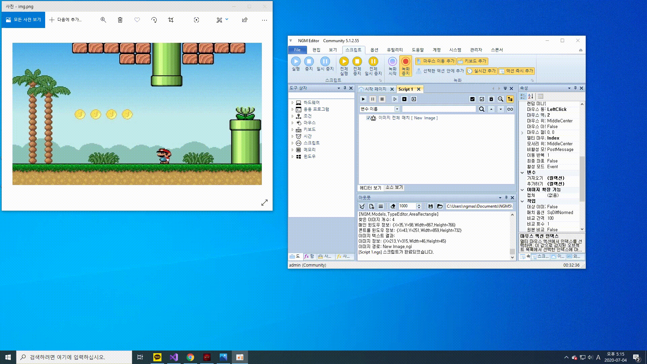Click the magnifier search icon in script toolbar
The height and width of the screenshot is (364, 647).
point(501,99)
